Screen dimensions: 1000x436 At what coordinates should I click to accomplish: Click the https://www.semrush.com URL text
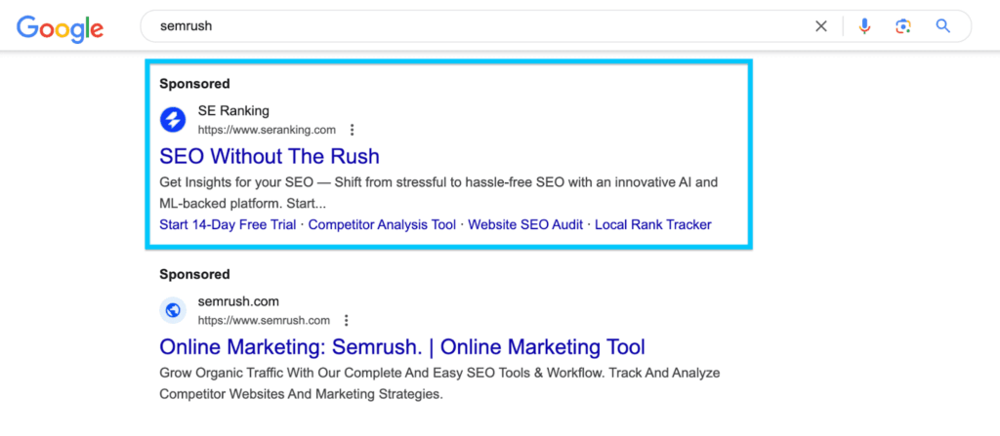tap(264, 320)
